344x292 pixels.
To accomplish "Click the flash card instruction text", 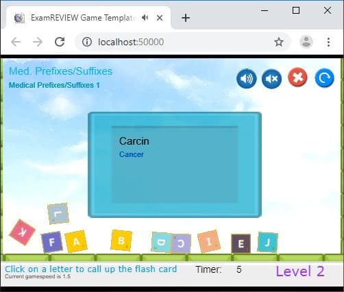I will (91, 269).
